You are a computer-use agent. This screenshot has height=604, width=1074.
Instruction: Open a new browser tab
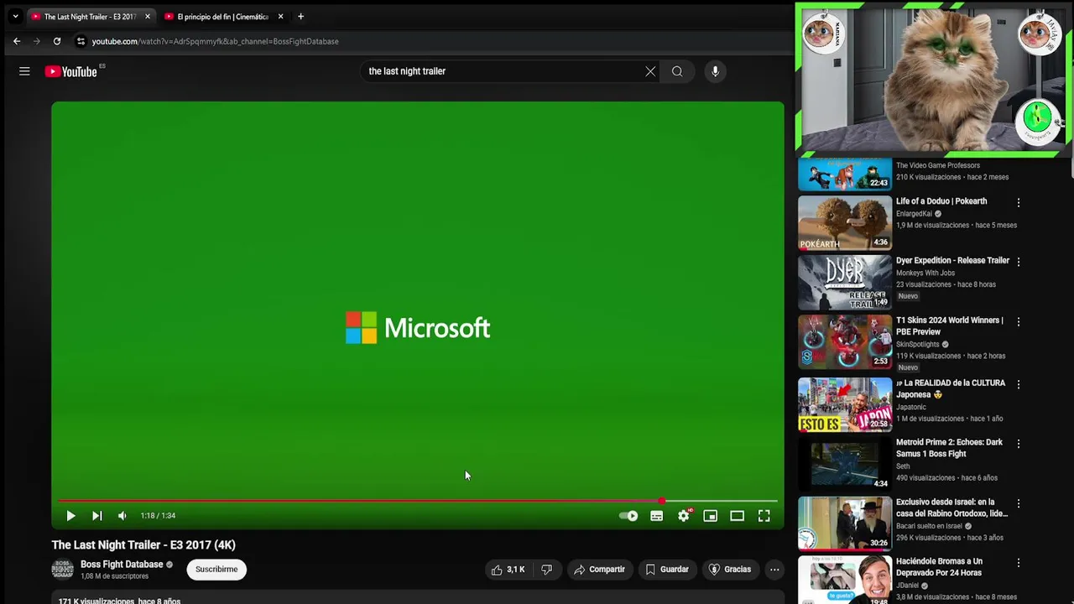coord(300,17)
